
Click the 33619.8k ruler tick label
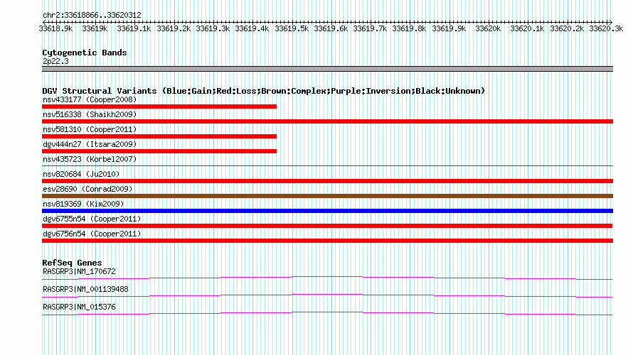(410, 28)
